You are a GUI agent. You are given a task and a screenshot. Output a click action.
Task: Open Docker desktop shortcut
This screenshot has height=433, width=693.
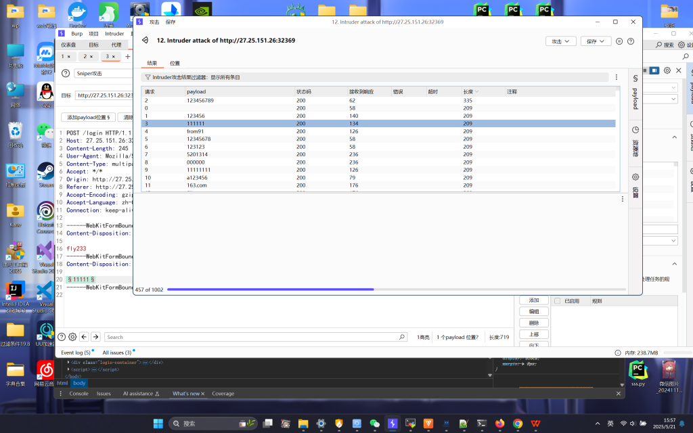pyautogui.click(x=77, y=14)
